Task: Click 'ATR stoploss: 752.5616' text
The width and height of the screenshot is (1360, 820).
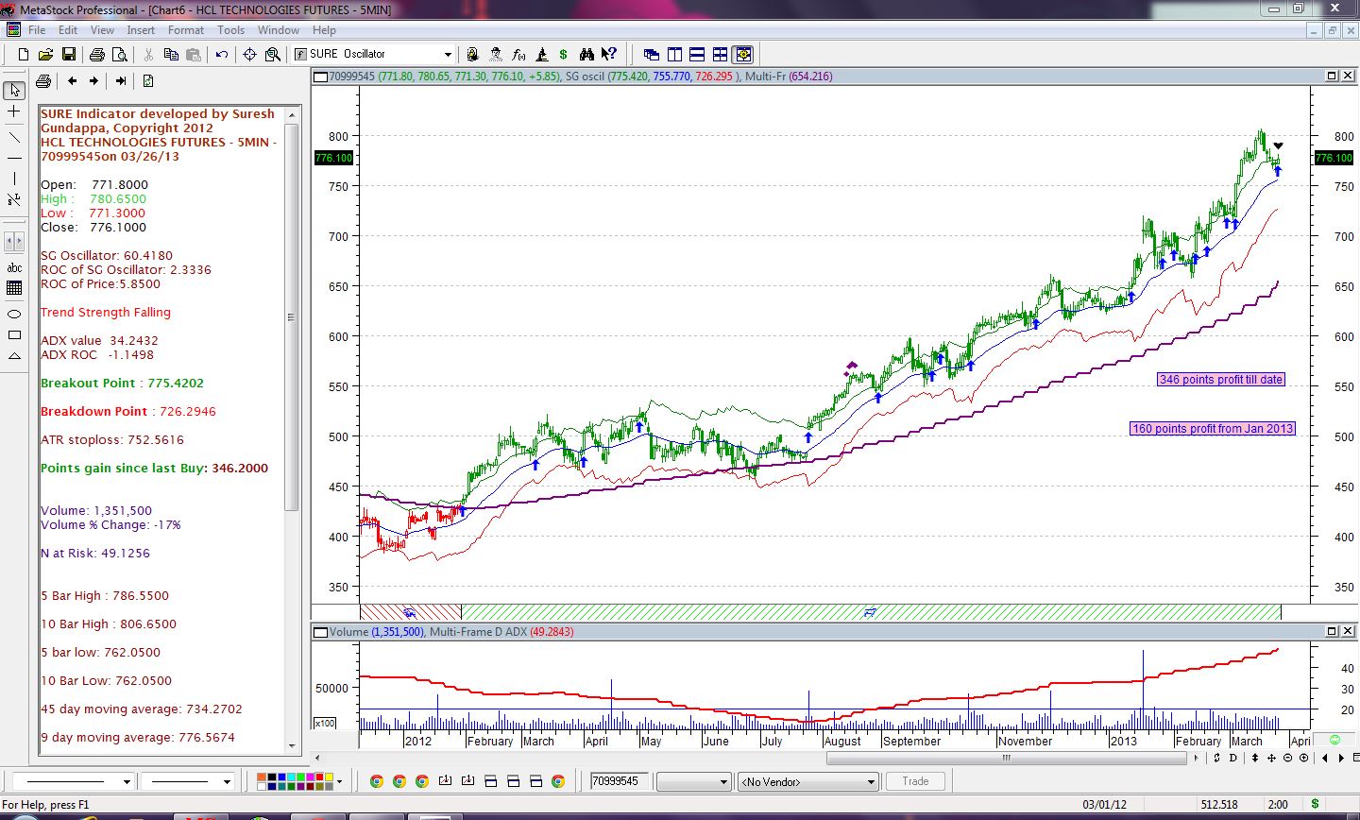Action: (x=112, y=439)
